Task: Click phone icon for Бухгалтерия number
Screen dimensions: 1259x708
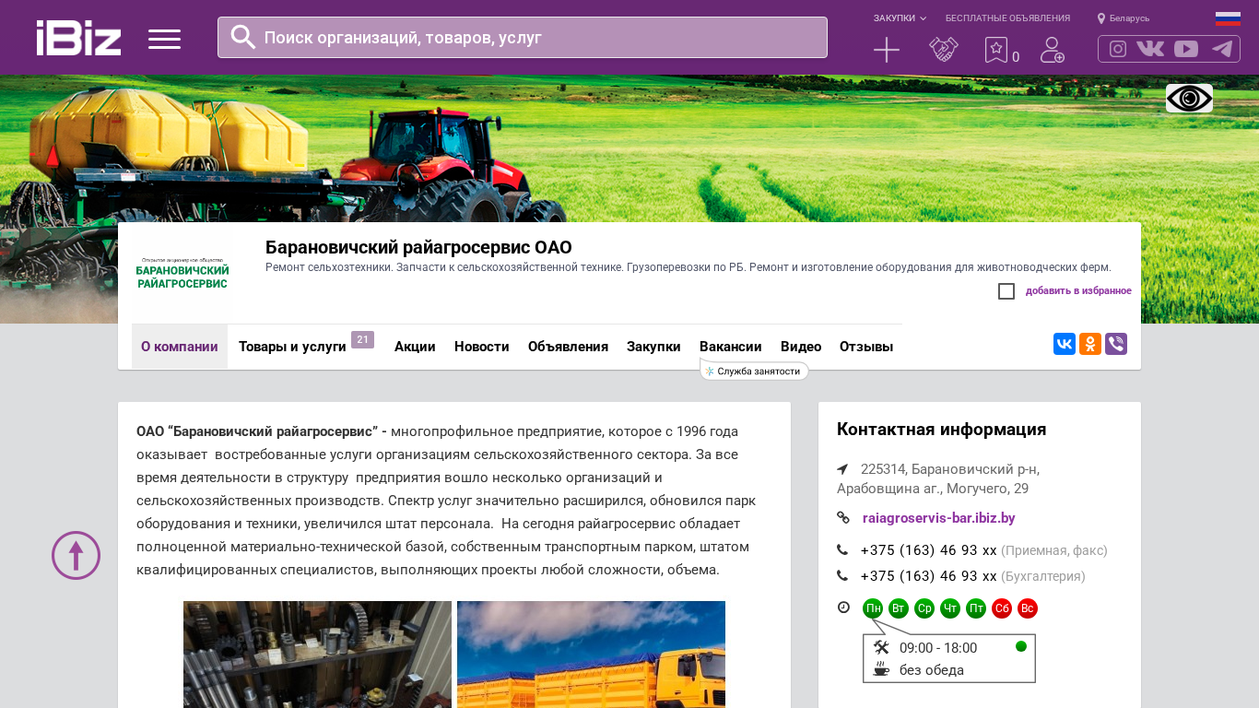Action: tap(842, 576)
